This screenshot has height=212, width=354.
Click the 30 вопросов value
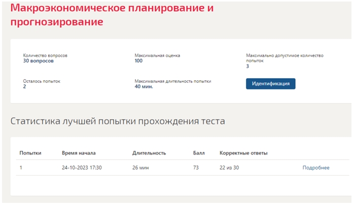[39, 61]
